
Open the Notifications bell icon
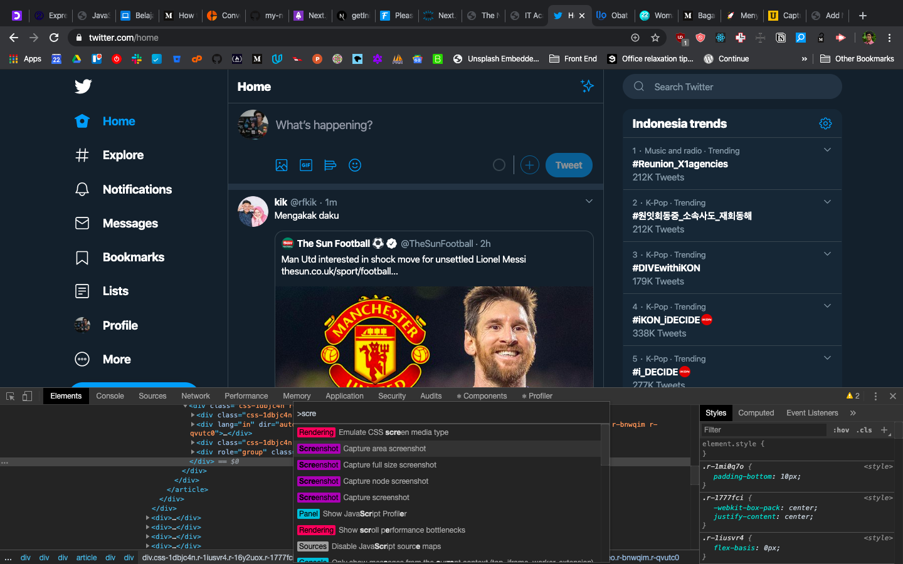pos(82,189)
